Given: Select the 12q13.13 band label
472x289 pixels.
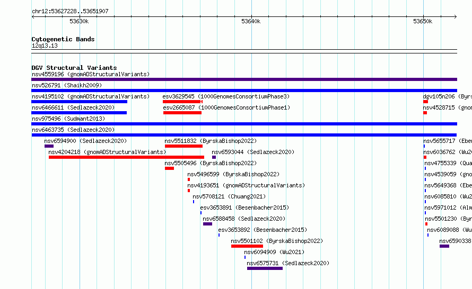Looking at the screenshot, I should [x=45, y=46].
